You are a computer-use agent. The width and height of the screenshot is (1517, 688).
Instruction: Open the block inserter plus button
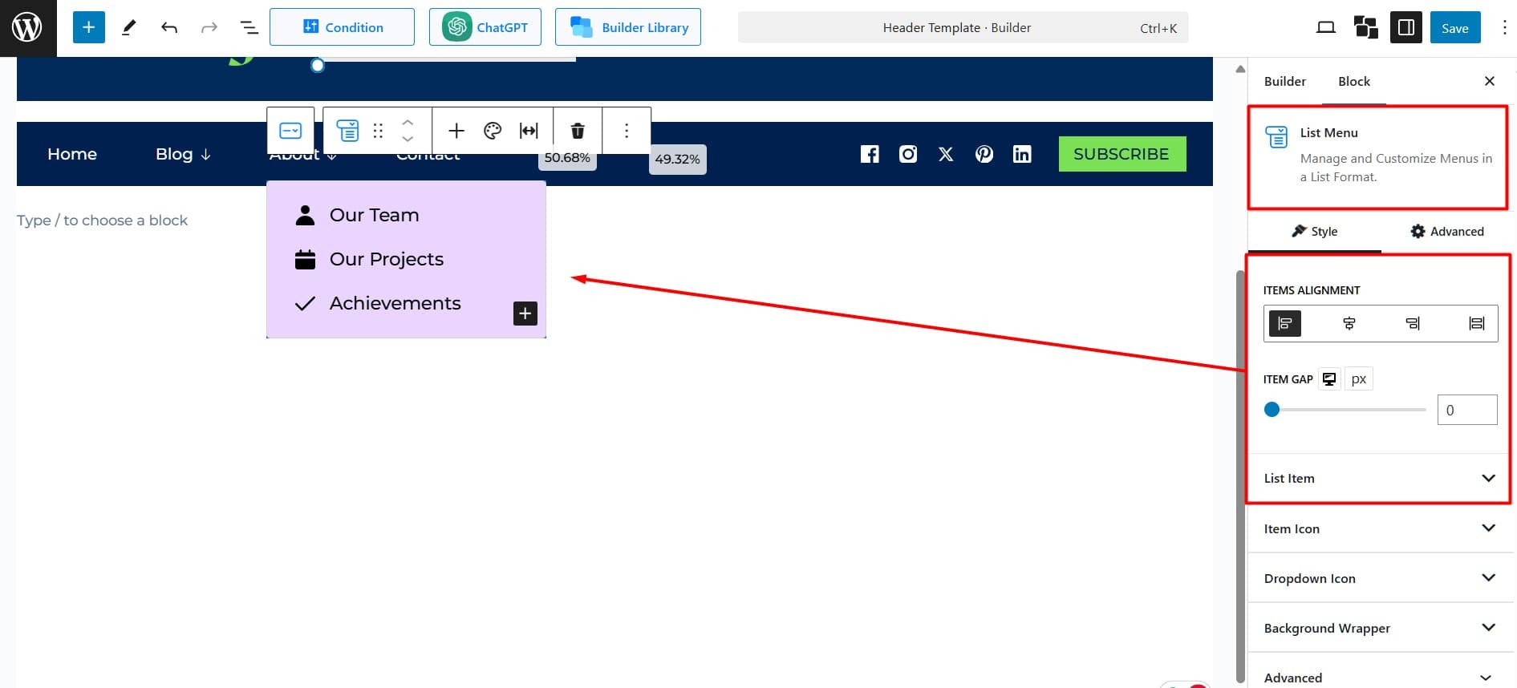click(88, 28)
